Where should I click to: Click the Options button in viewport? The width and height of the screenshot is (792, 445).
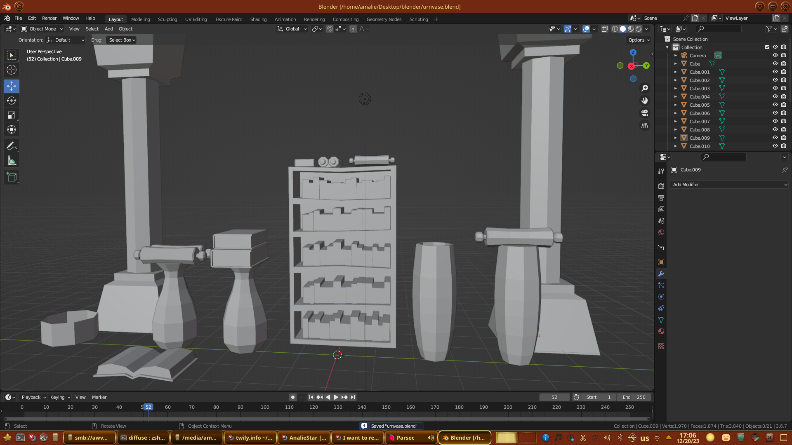(639, 40)
